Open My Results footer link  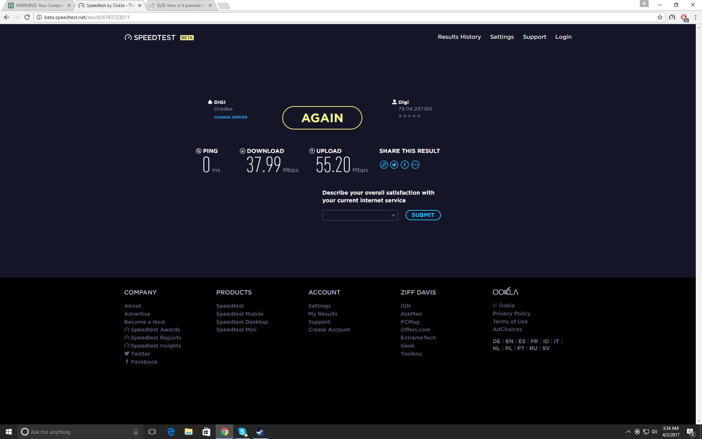pyautogui.click(x=323, y=314)
